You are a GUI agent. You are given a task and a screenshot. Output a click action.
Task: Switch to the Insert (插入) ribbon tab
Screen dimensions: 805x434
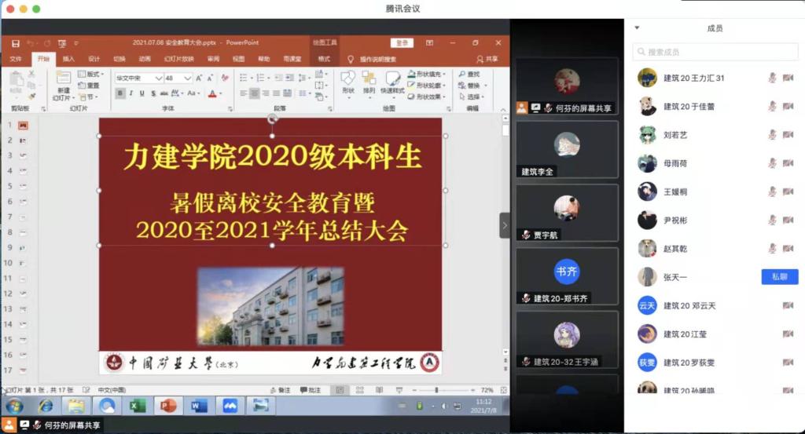point(69,59)
